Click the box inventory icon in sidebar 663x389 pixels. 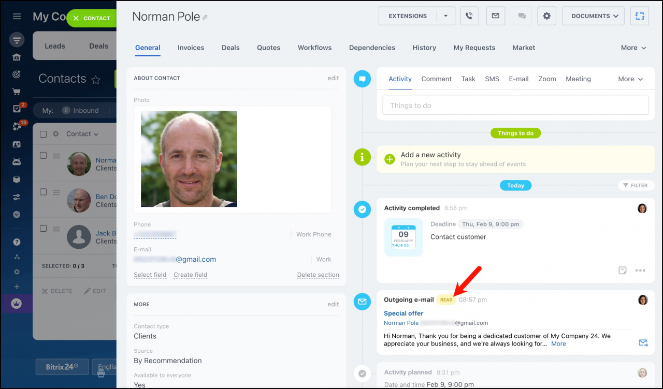(x=17, y=179)
